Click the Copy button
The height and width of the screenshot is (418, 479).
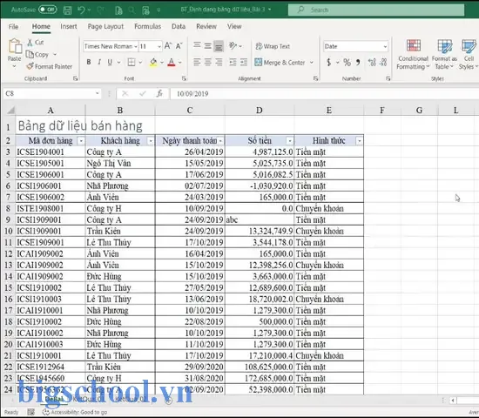pyautogui.click(x=37, y=54)
